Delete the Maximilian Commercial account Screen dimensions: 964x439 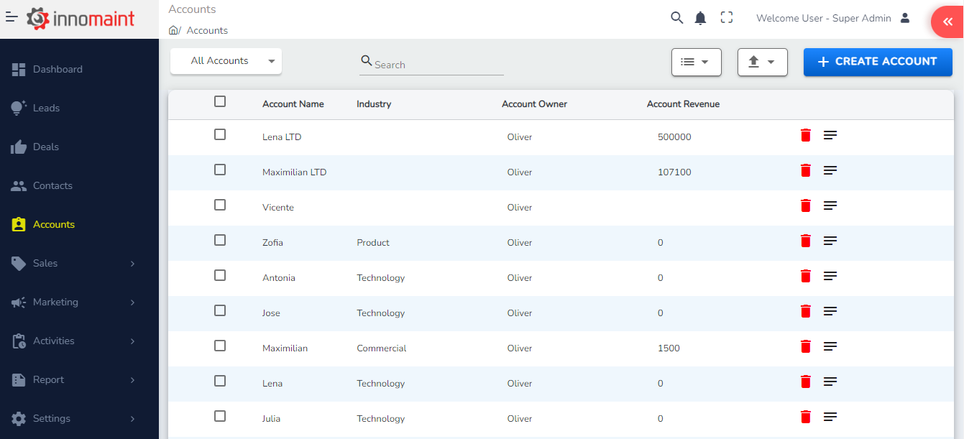tap(805, 346)
